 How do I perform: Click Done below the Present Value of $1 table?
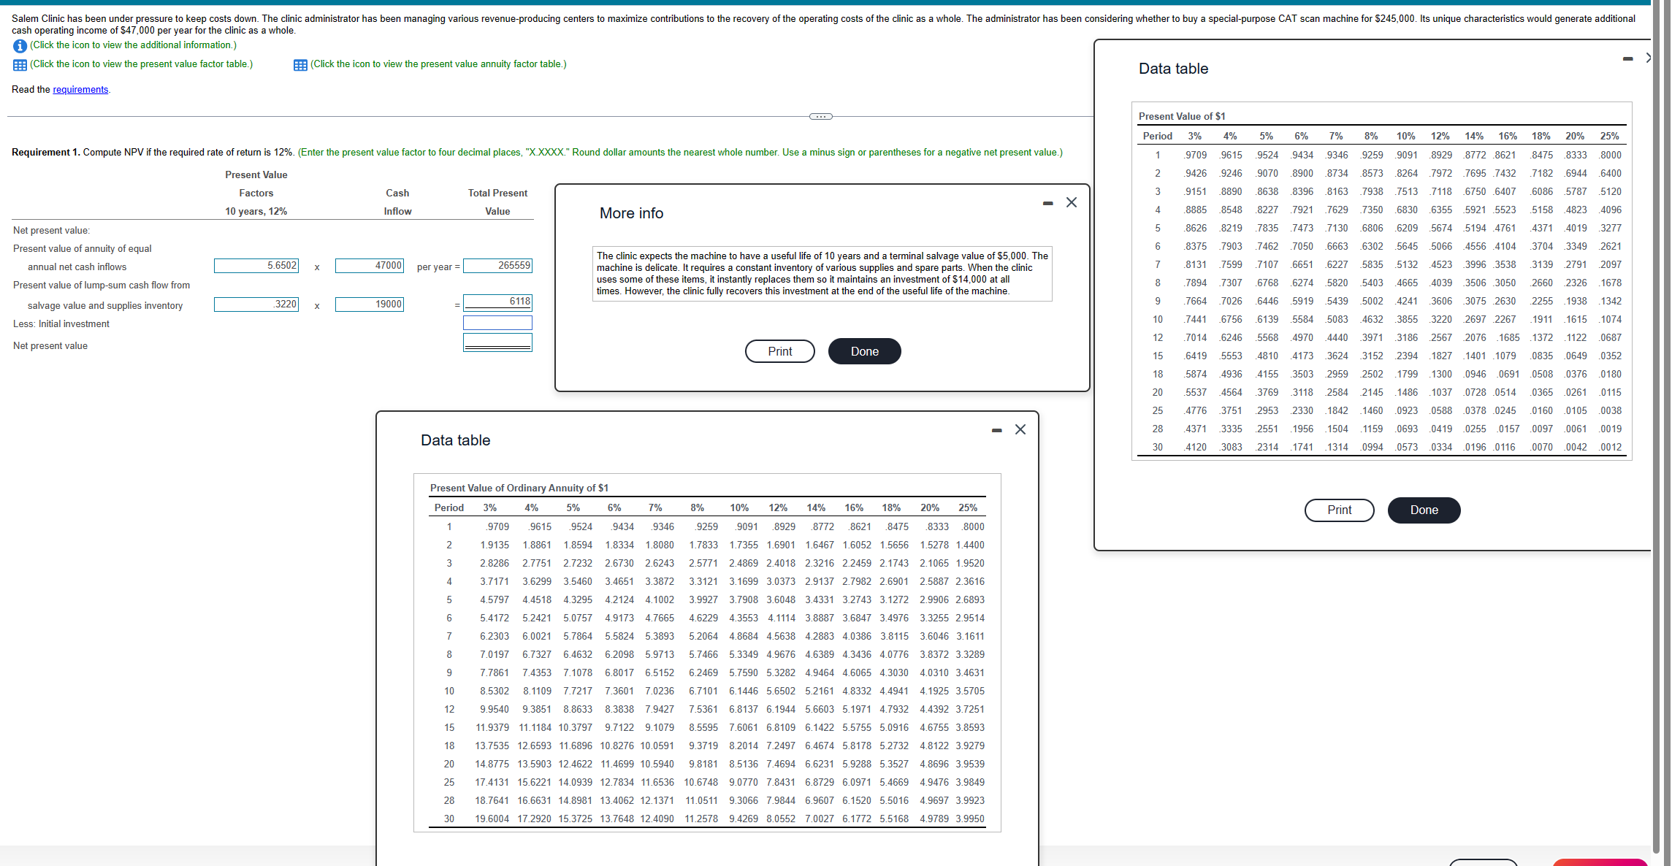click(x=1423, y=510)
